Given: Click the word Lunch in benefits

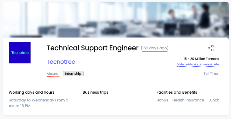Looking at the screenshot, I should pyautogui.click(x=214, y=100).
